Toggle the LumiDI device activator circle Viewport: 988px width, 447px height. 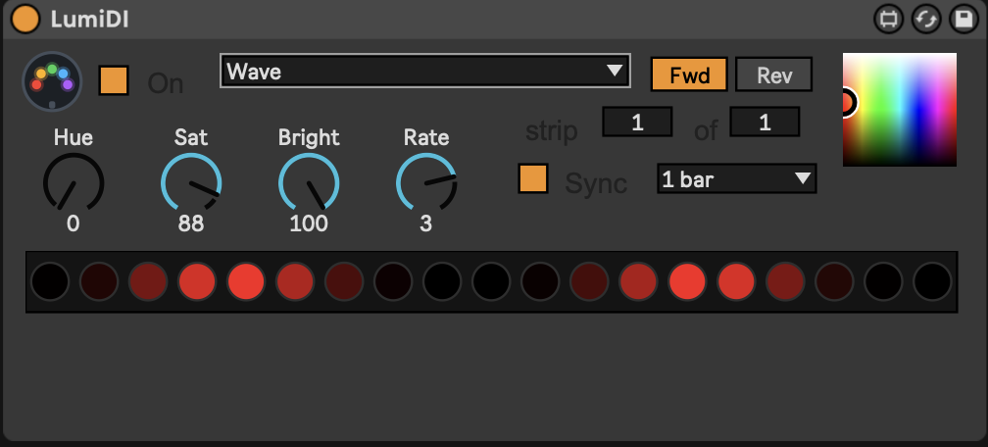[x=25, y=19]
